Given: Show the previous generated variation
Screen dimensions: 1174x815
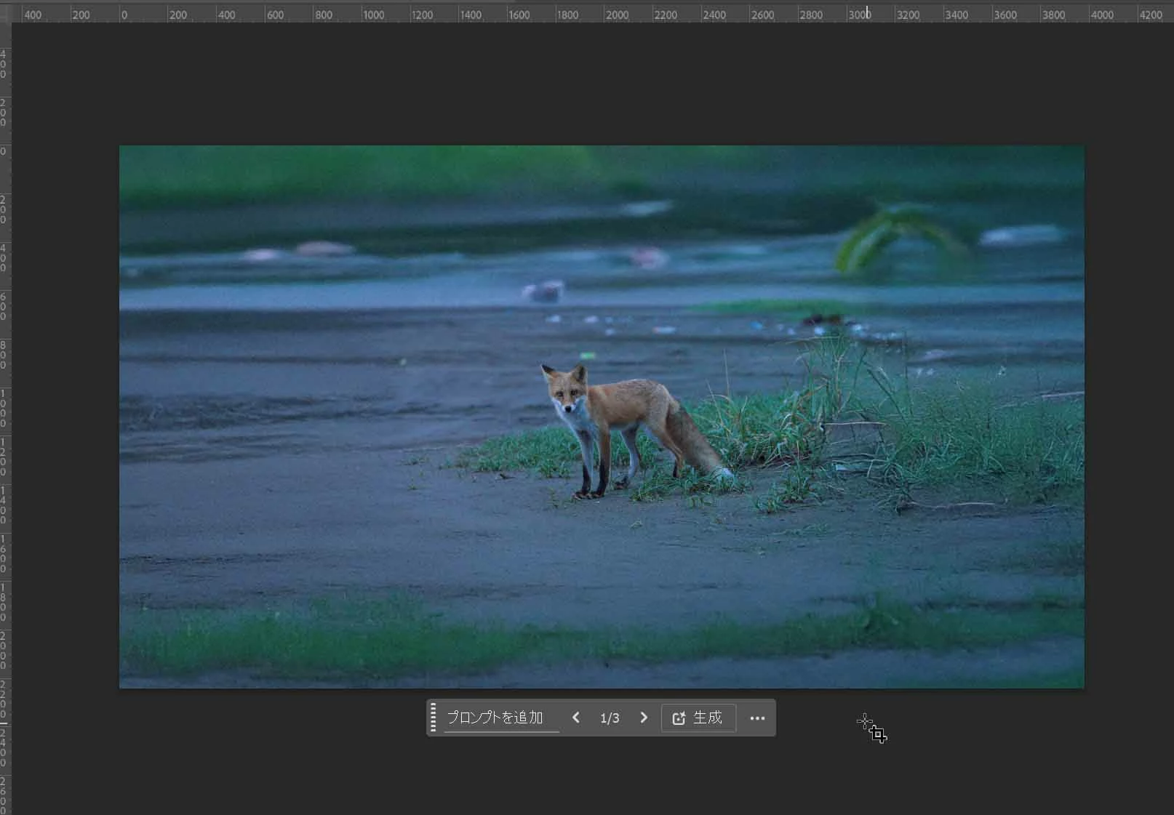Looking at the screenshot, I should (x=576, y=718).
